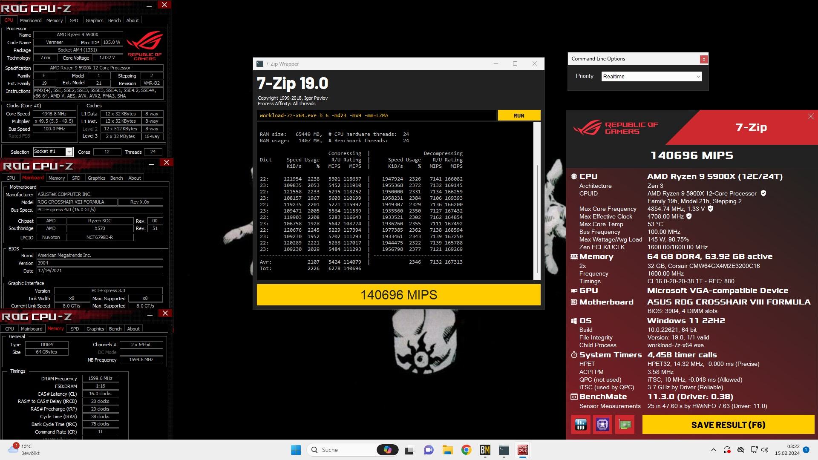
Task: Click the Core Speed value 4948.8 MHz
Action: click(54, 114)
